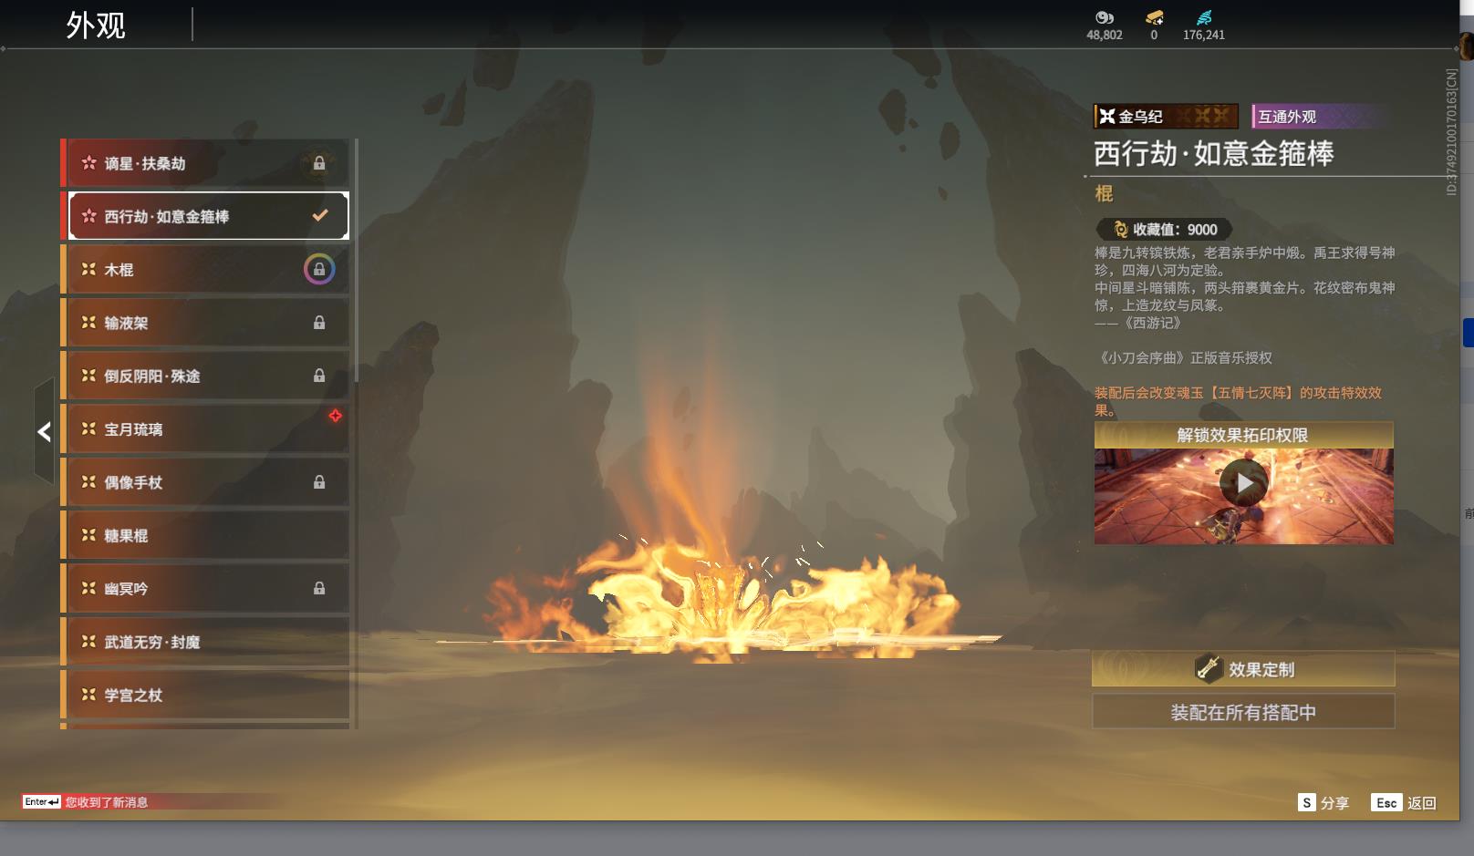Pick the 幽冥吟 skin row

click(205, 589)
